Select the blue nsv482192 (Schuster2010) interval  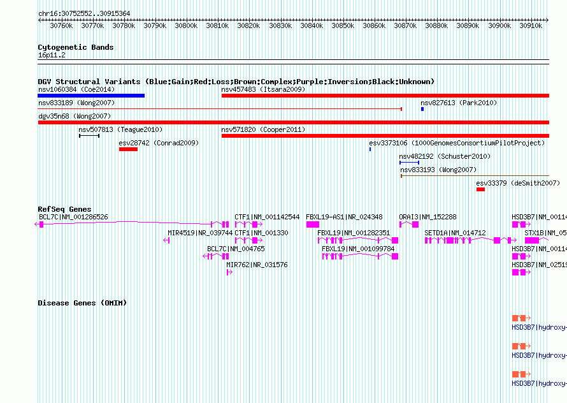[x=410, y=163]
